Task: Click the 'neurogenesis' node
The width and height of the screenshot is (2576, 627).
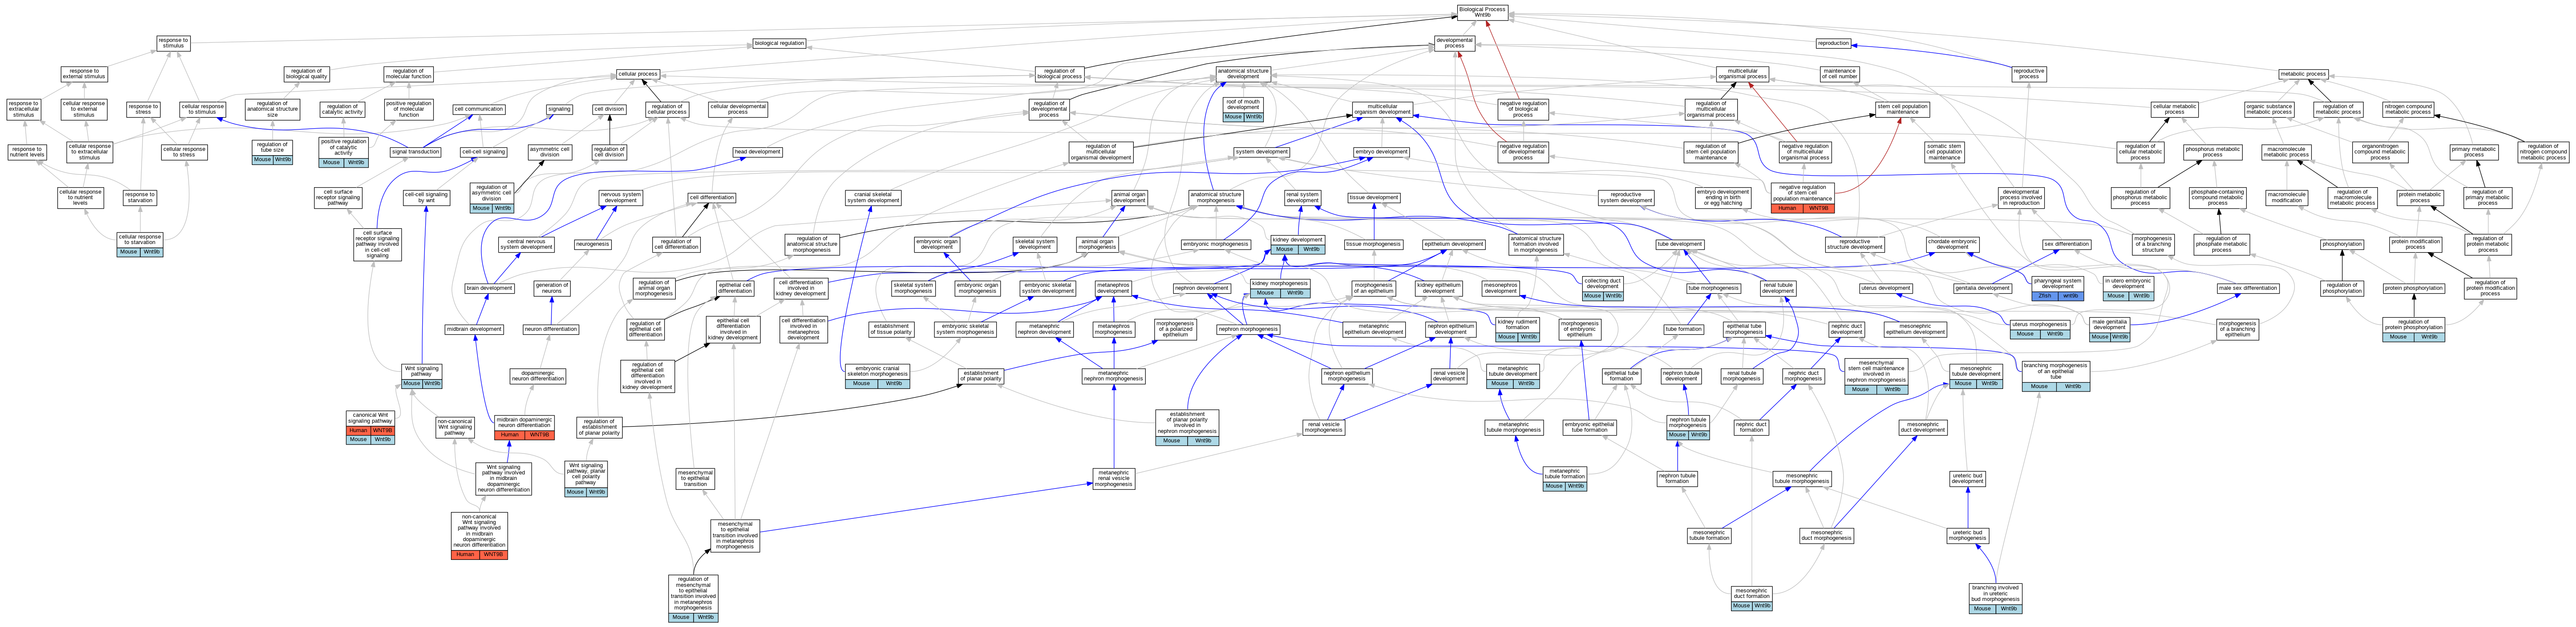Action: tap(593, 244)
